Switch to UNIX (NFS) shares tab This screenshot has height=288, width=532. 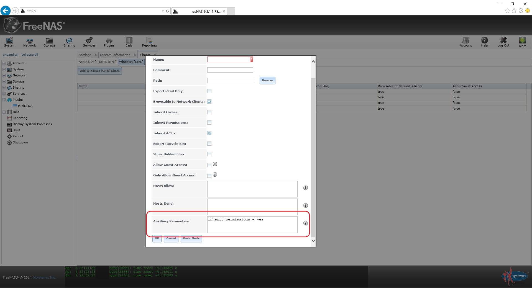108,62
